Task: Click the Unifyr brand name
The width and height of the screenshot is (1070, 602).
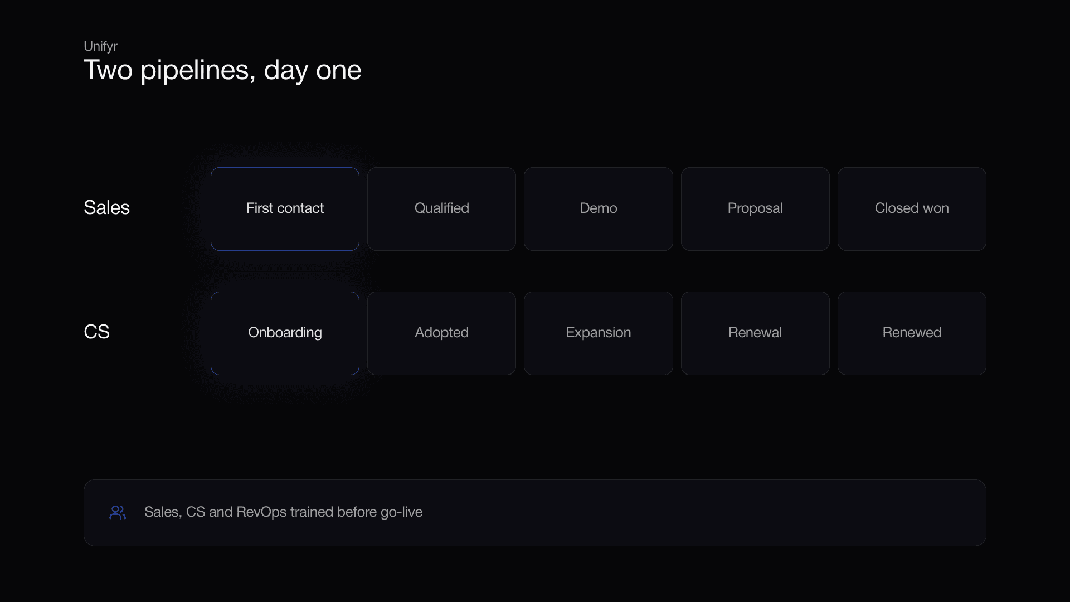Action: pyautogui.click(x=100, y=46)
